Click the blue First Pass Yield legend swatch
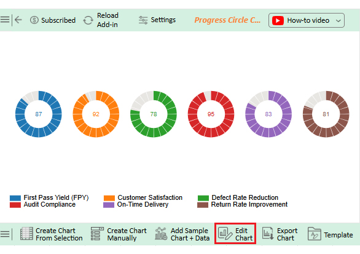The width and height of the screenshot is (360, 254). pyautogui.click(x=15, y=198)
